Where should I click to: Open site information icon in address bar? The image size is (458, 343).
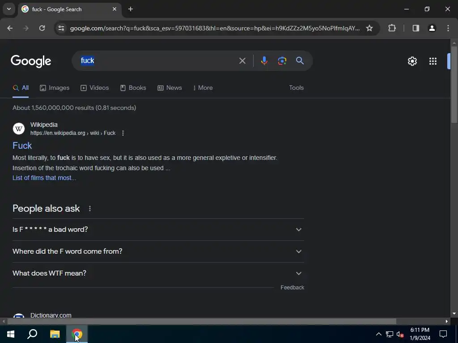click(x=61, y=28)
